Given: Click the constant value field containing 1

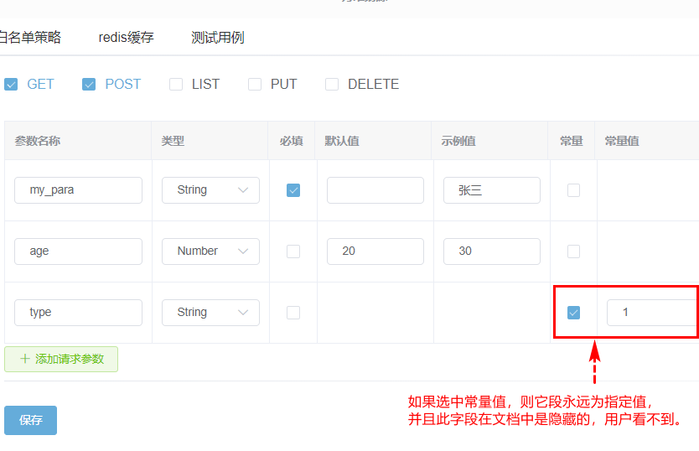Looking at the screenshot, I should 650,313.
